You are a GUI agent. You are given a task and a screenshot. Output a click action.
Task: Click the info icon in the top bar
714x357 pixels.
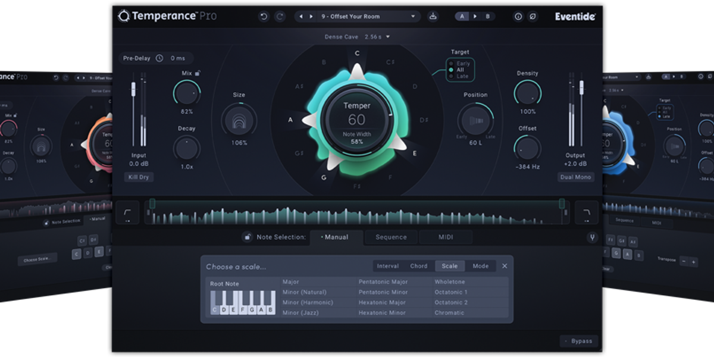coord(518,17)
